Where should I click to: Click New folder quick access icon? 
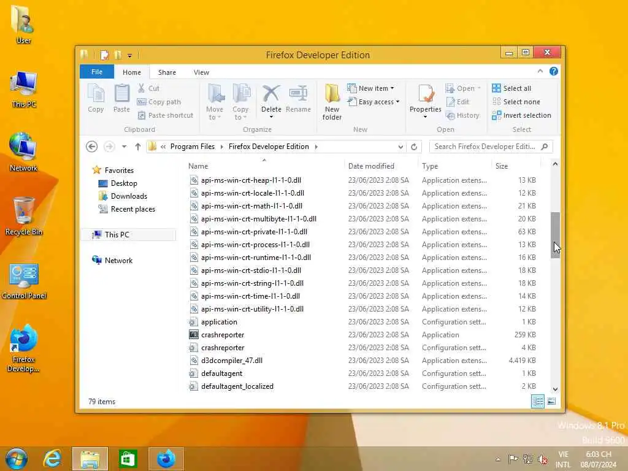118,55
